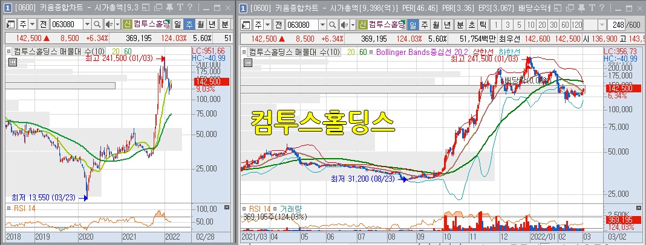Select 초 seconds period in right window
Image resolution: width=646 pixels, height=245 pixels.
[x=472, y=25]
